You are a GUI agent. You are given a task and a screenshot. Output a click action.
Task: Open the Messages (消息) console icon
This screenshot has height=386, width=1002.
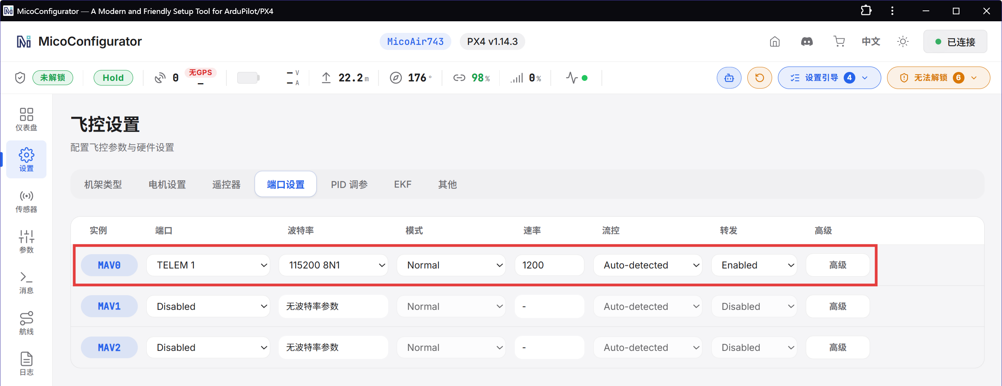26,283
